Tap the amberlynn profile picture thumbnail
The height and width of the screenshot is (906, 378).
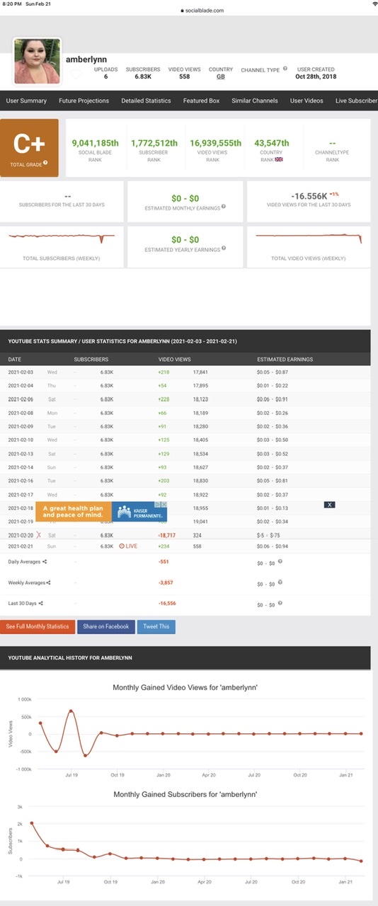point(37,61)
